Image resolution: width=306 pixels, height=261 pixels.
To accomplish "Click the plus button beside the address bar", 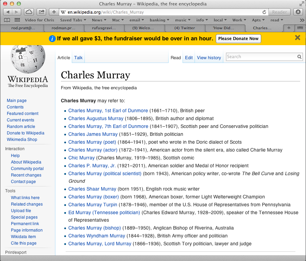I will (54, 12).
